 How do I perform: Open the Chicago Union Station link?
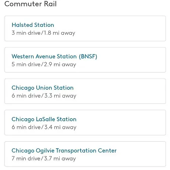[x=43, y=88]
